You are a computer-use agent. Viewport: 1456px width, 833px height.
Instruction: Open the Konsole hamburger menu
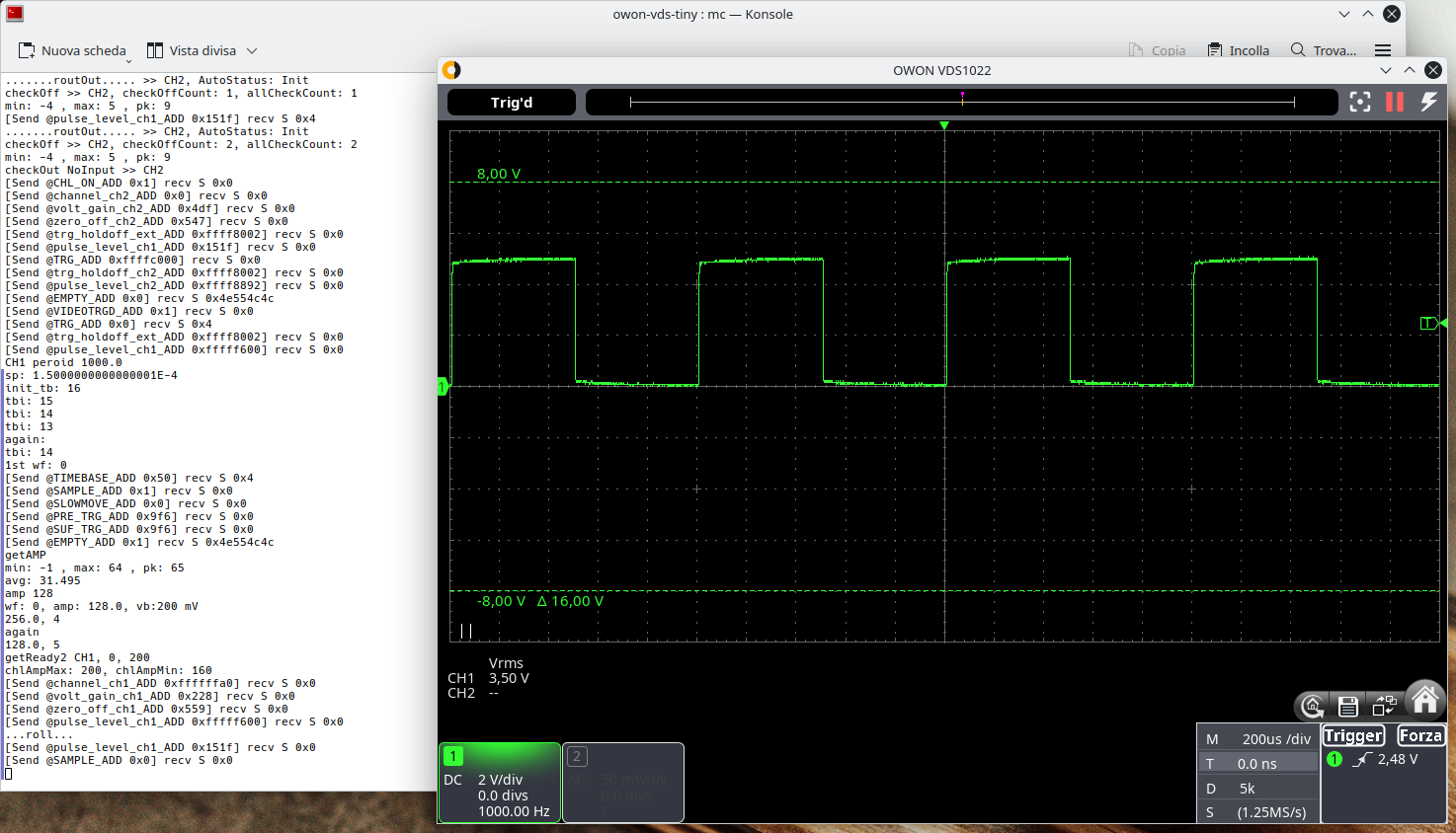point(1383,50)
